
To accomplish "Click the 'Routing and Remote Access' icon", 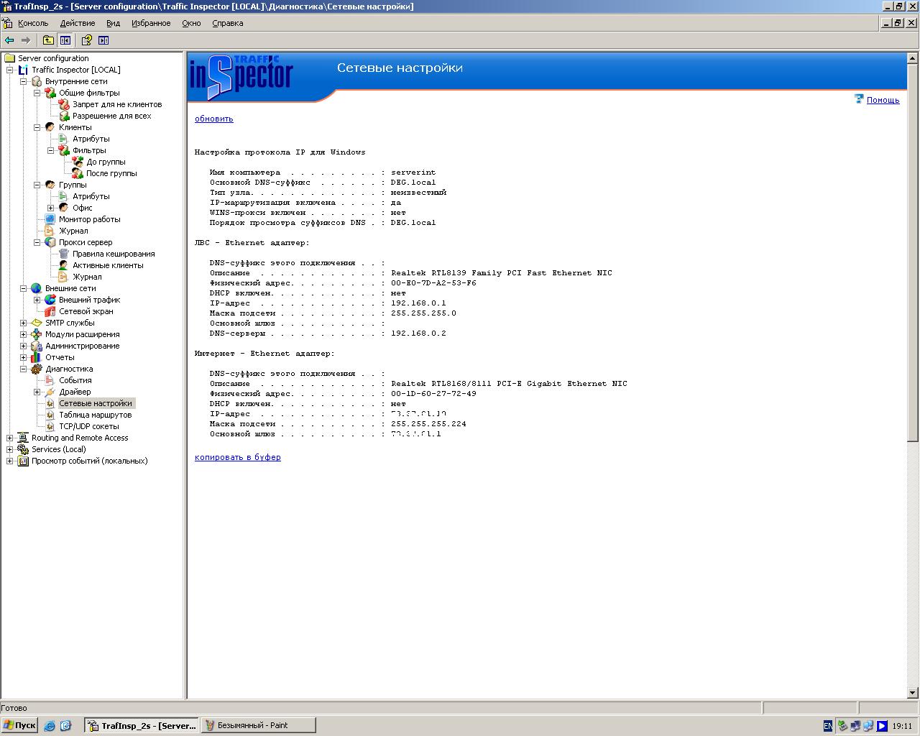I will click(23, 438).
